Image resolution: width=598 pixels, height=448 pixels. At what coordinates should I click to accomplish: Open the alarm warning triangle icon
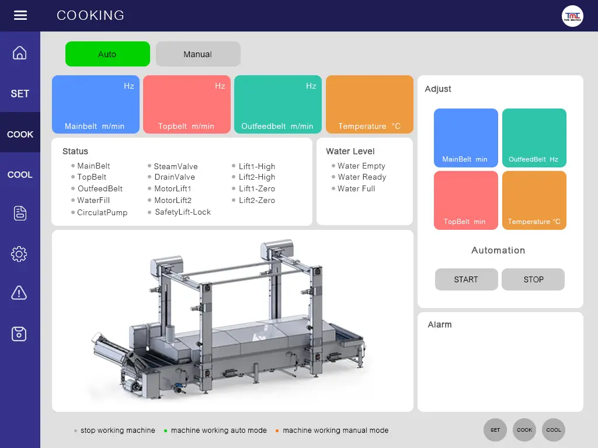point(20,293)
